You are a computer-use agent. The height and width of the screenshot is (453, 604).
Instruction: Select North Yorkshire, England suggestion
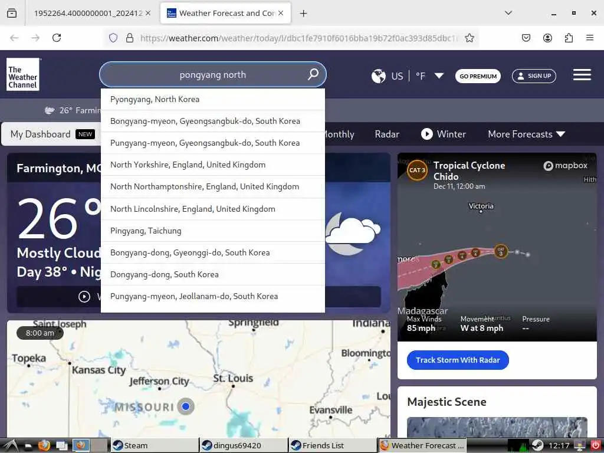pyautogui.click(x=213, y=165)
